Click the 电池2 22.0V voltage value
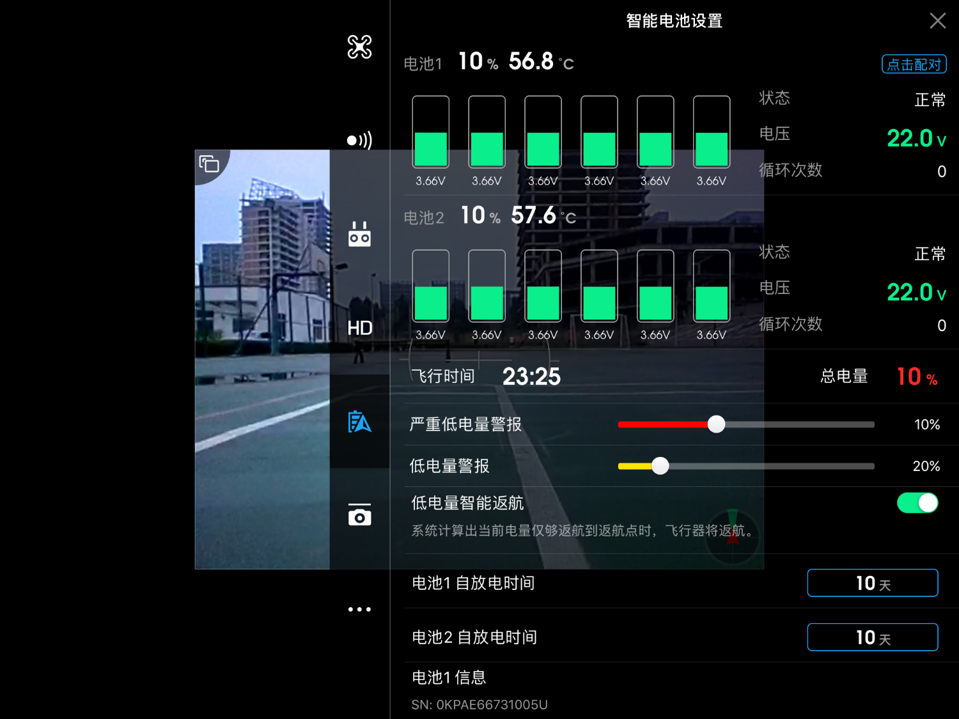 (916, 292)
